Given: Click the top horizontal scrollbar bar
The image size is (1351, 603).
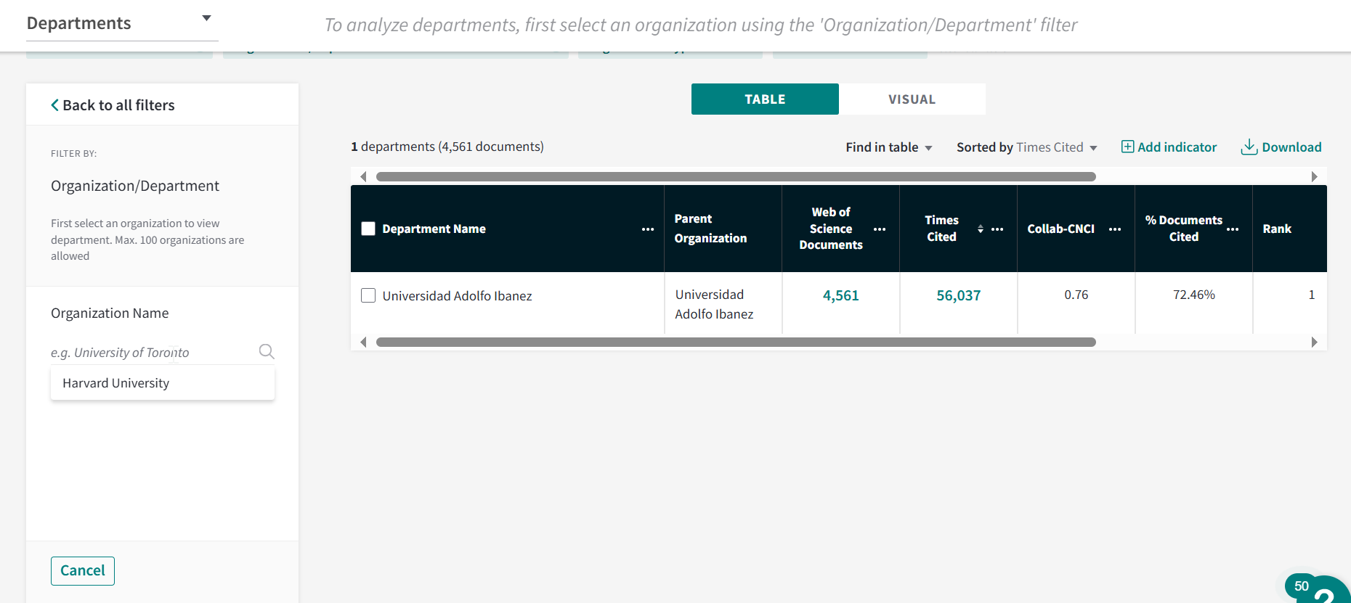Looking at the screenshot, I should (736, 176).
